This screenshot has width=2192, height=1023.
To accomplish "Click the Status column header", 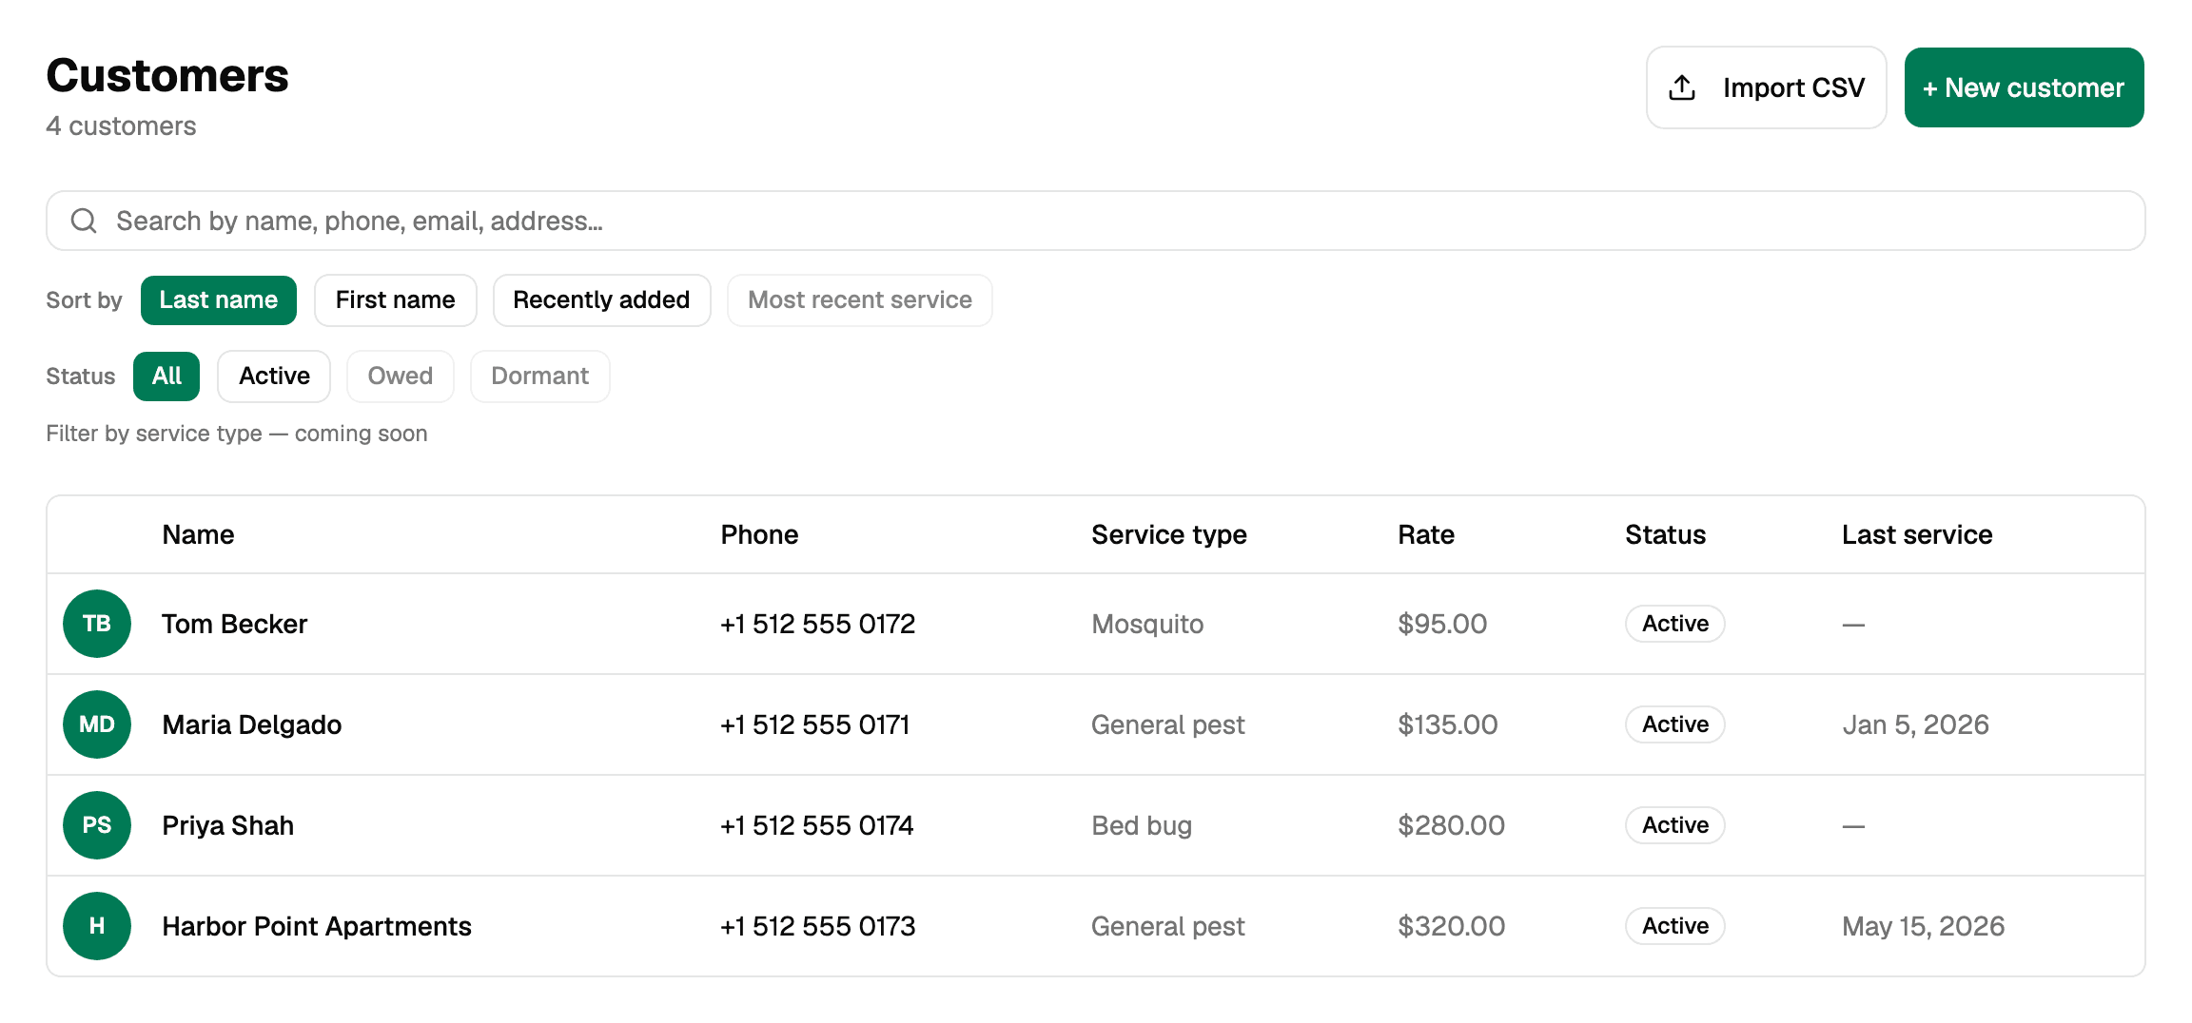I will pyautogui.click(x=1666, y=534).
